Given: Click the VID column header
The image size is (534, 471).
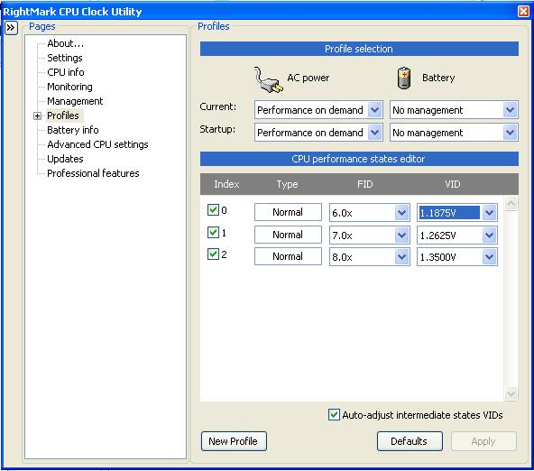Looking at the screenshot, I should coord(452,184).
